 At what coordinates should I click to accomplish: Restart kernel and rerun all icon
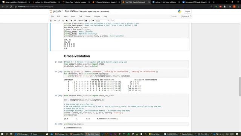click(x=93, y=21)
